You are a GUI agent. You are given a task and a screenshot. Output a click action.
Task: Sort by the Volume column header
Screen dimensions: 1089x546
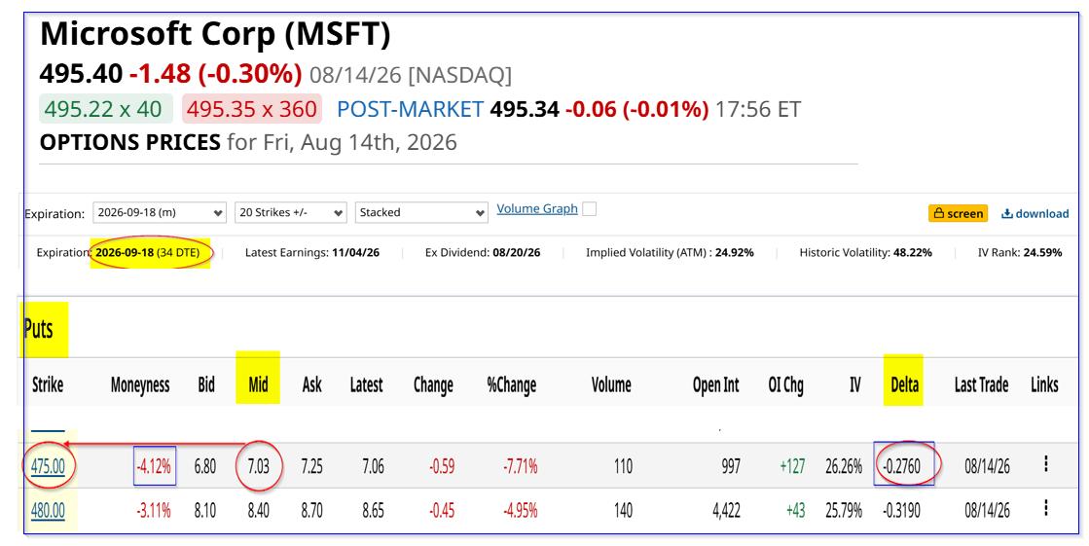[x=611, y=384]
